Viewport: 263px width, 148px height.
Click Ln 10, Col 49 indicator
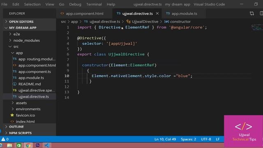pyautogui.click(x=165, y=139)
